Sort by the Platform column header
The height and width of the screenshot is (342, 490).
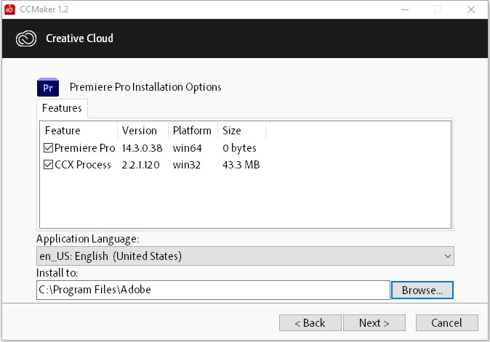[193, 131]
